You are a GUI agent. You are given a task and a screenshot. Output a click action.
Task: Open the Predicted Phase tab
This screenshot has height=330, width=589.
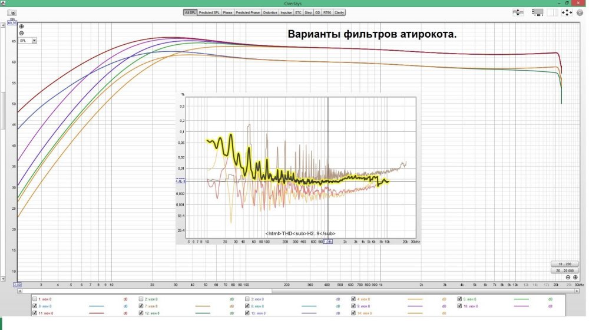coord(247,12)
